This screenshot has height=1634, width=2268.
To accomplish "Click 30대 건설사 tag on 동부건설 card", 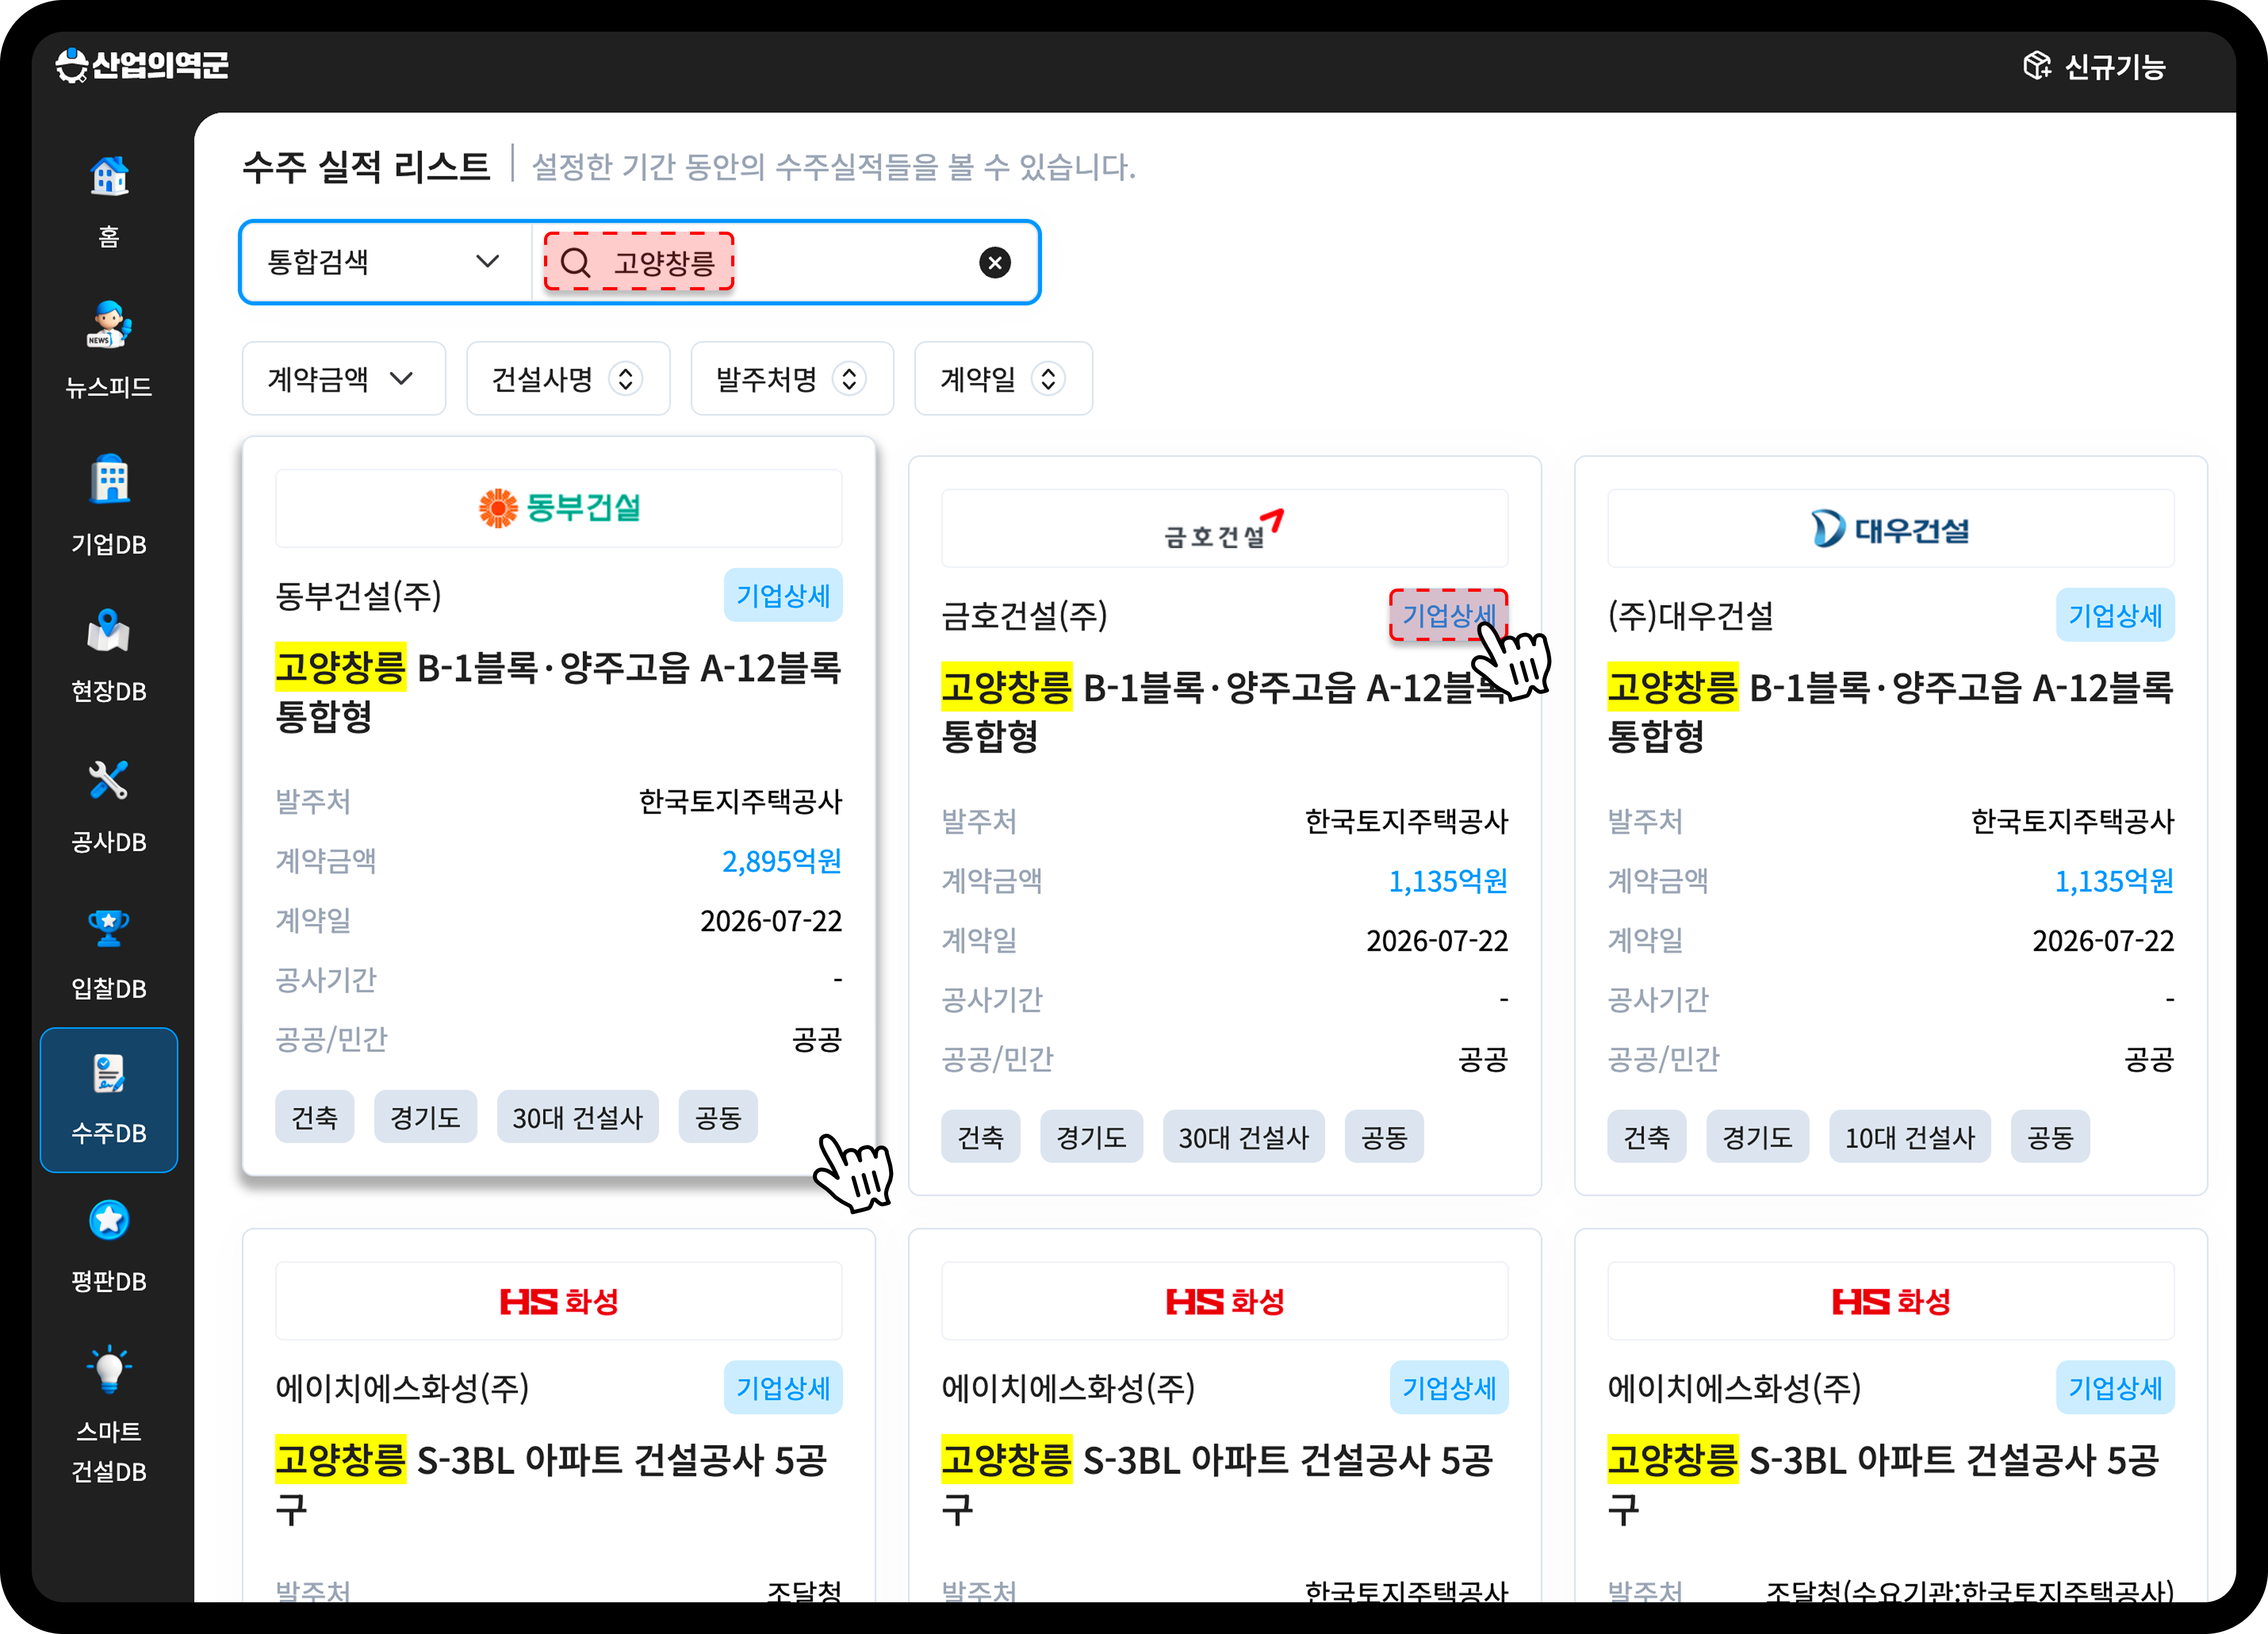I will pos(577,1117).
